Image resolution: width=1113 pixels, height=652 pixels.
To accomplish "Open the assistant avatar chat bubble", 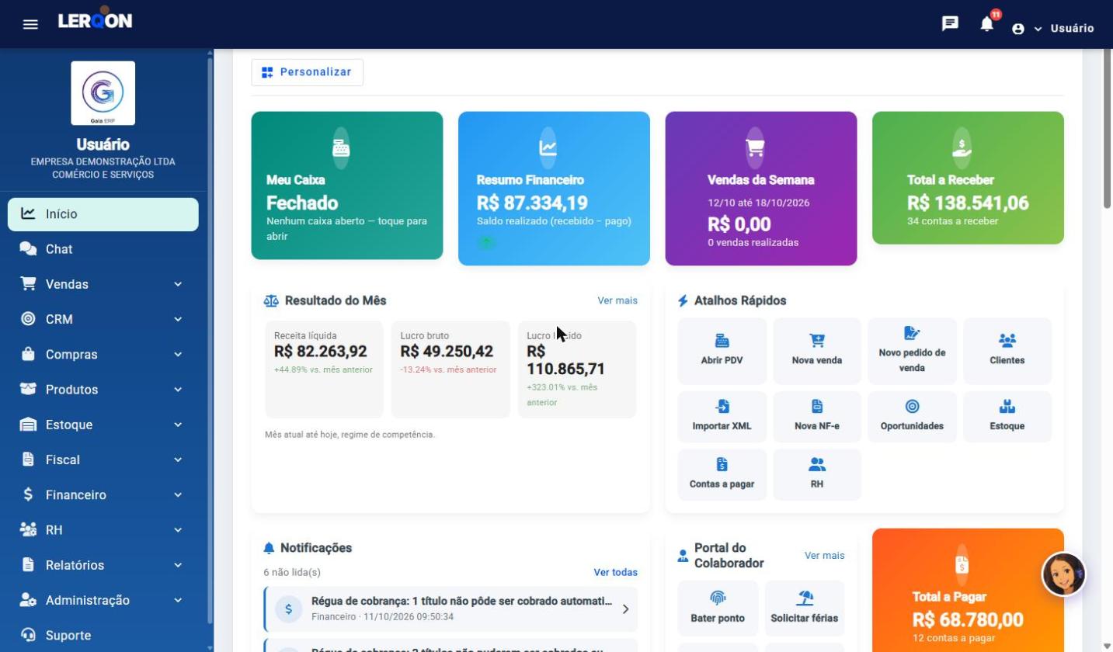I will tap(1063, 574).
